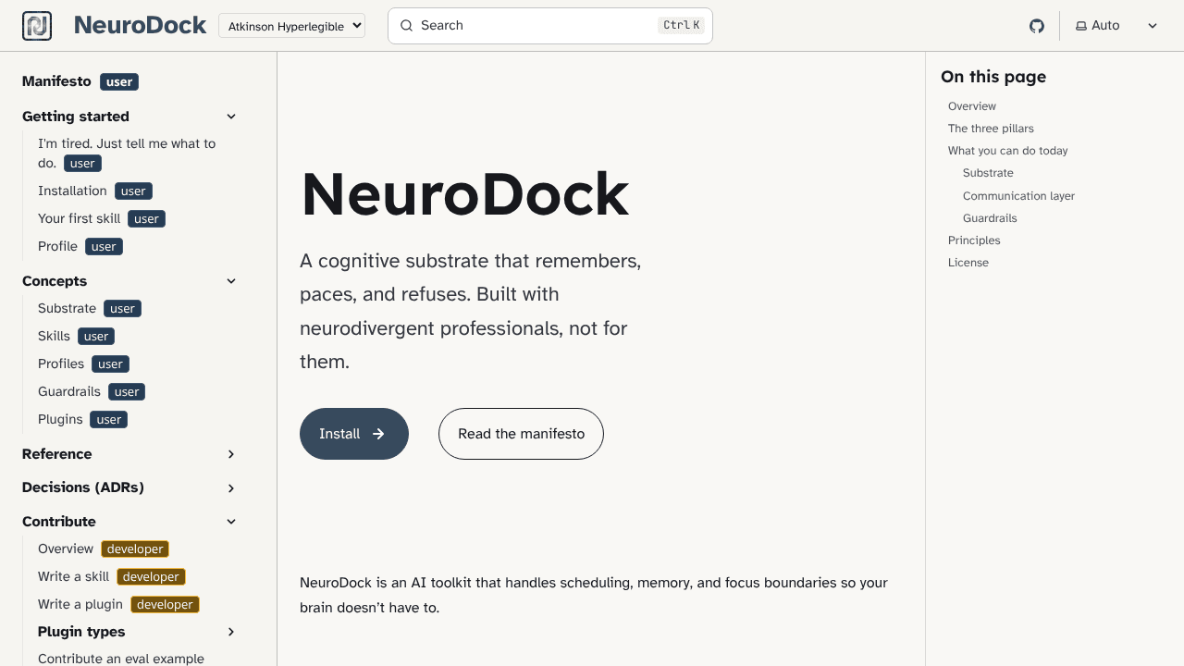Screen dimensions: 1184x666
Task: Click the user badge next to Manifesto
Action: 119,81
